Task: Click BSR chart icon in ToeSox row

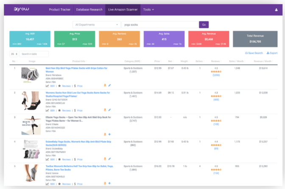Action: 47,184
